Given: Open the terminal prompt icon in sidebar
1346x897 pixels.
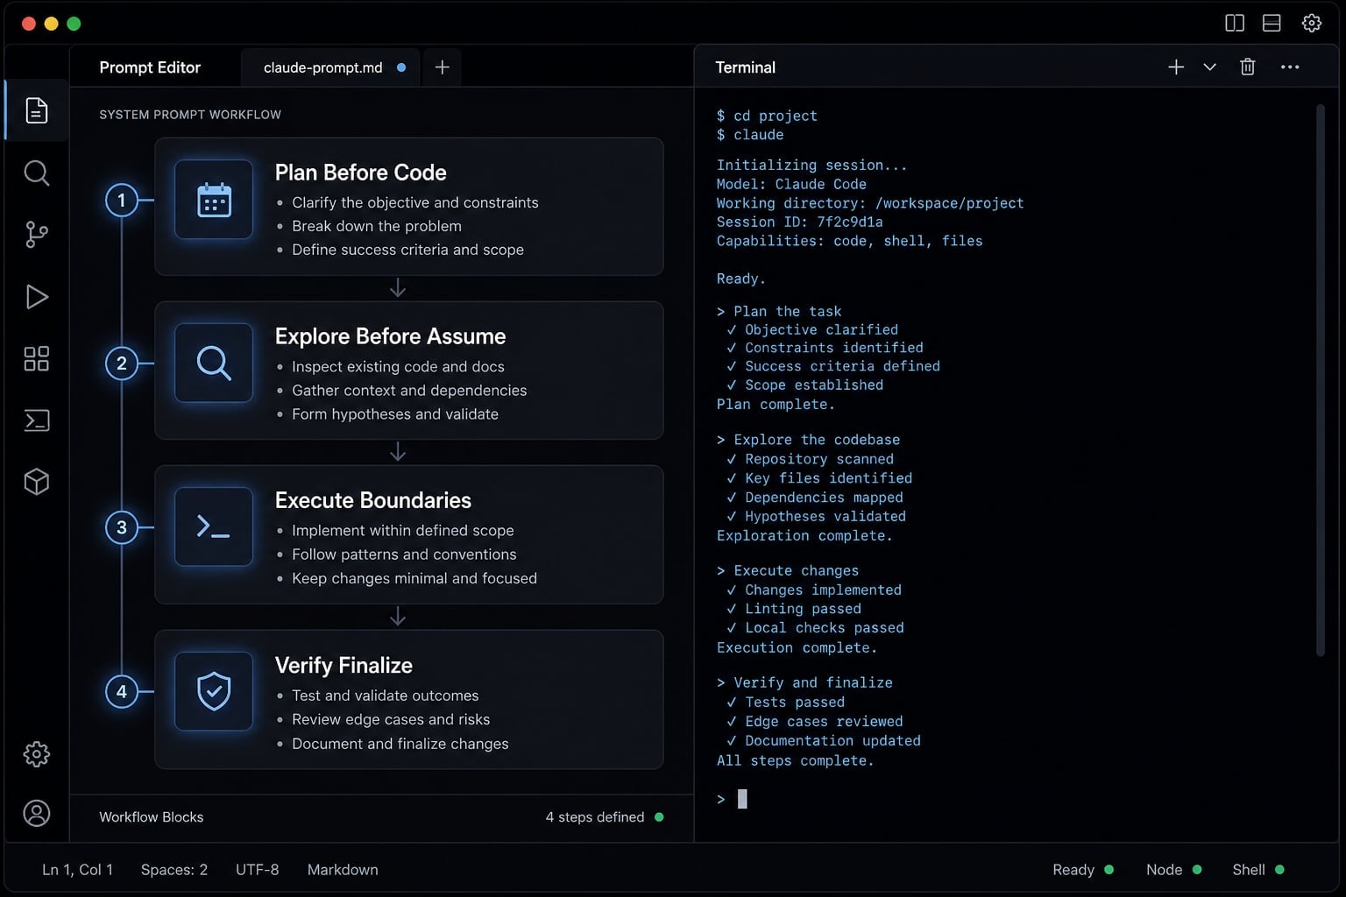Looking at the screenshot, I should [x=37, y=420].
